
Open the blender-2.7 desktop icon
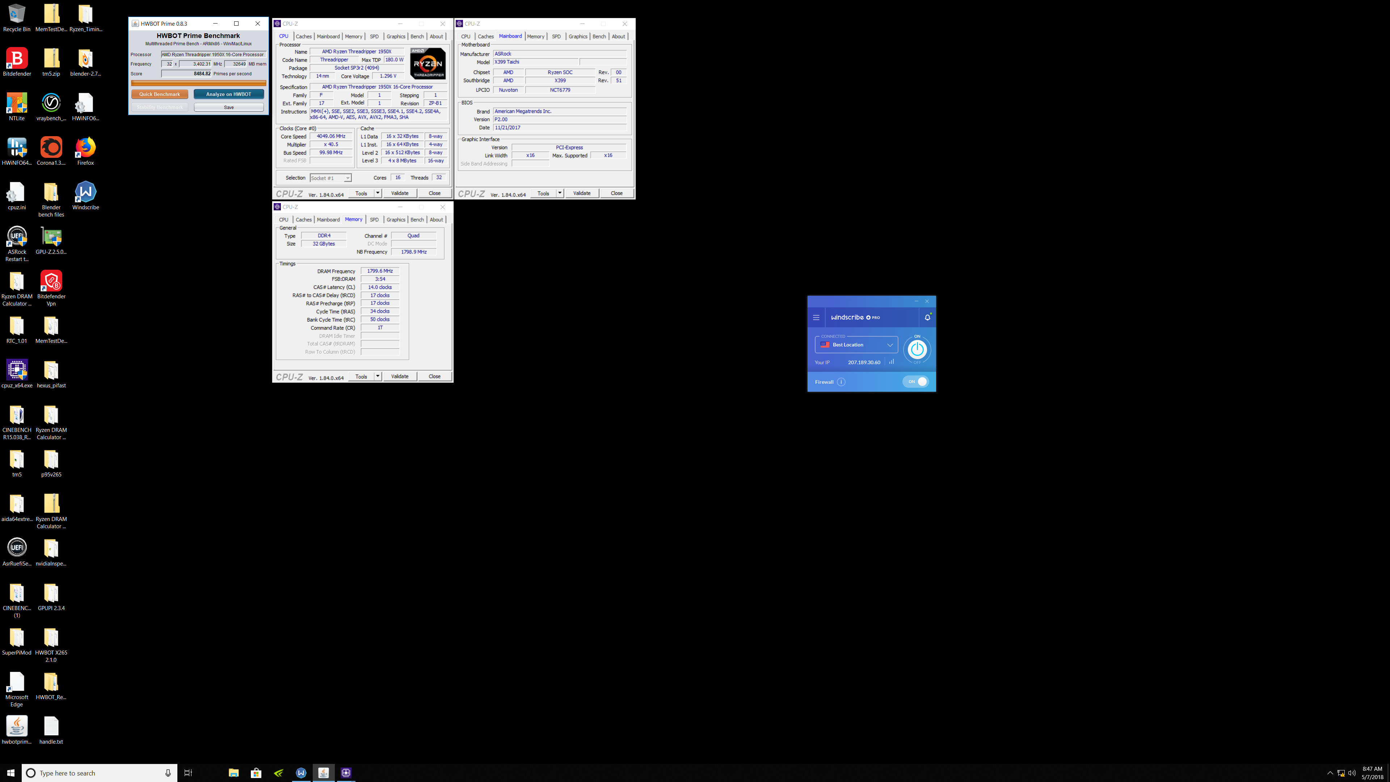(85, 63)
